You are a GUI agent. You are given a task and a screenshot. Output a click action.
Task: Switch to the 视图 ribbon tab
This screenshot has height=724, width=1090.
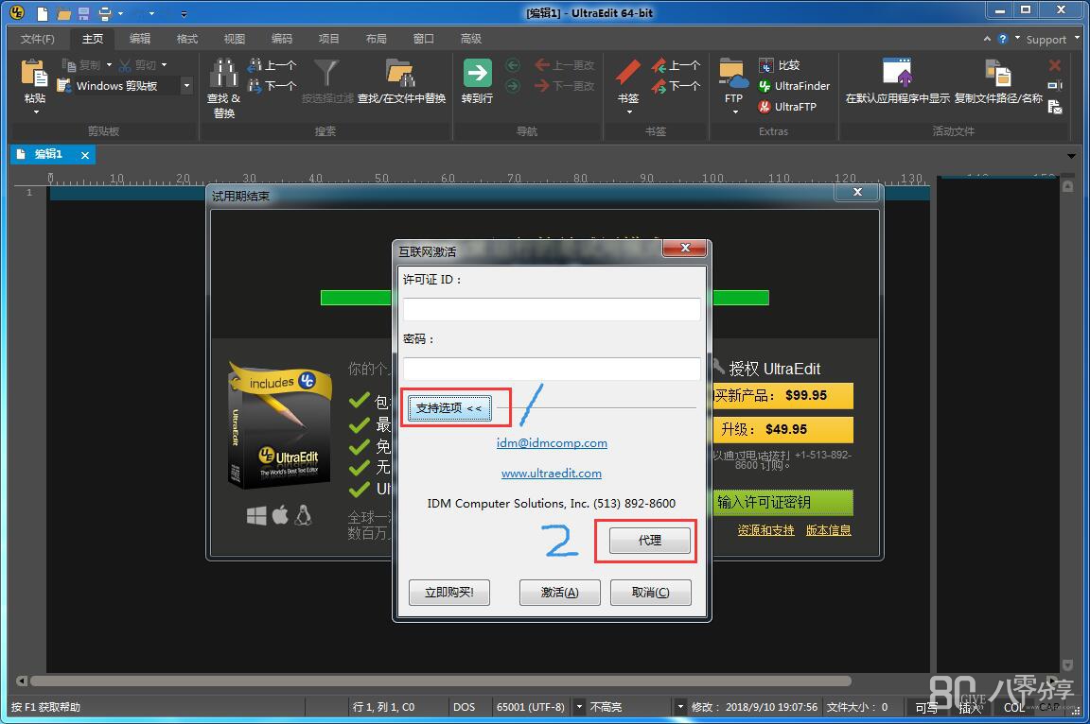[235, 39]
